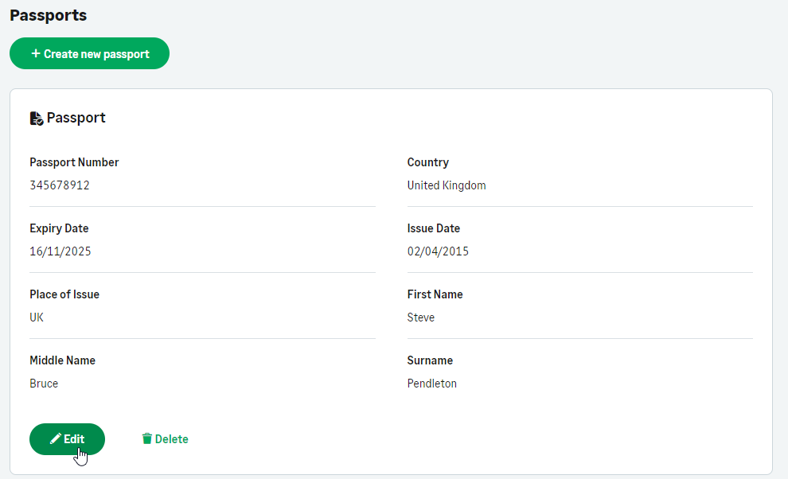This screenshot has height=479, width=788.
Task: Select the UK place of issue value
Action: [37, 317]
